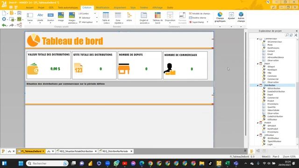Insert a Modèle de champs
Viewport: 299px width, 168px height.
point(199,14)
